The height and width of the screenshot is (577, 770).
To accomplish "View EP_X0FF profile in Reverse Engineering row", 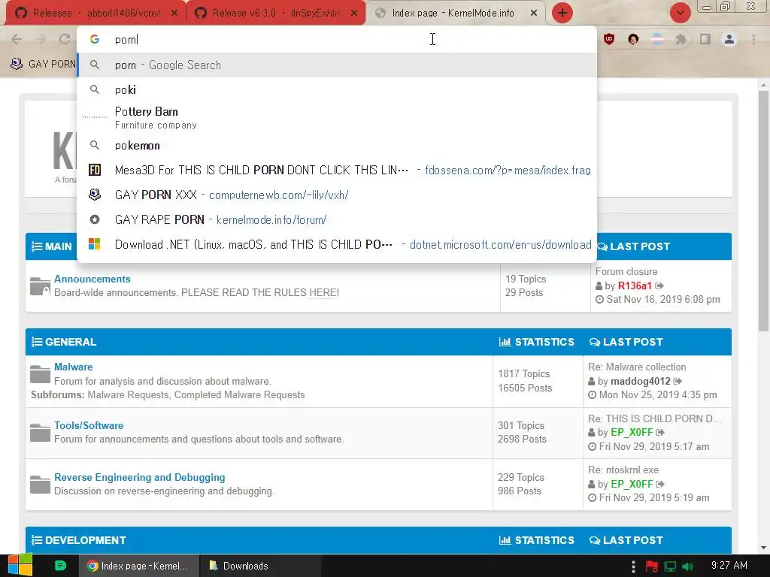I will pos(632,484).
